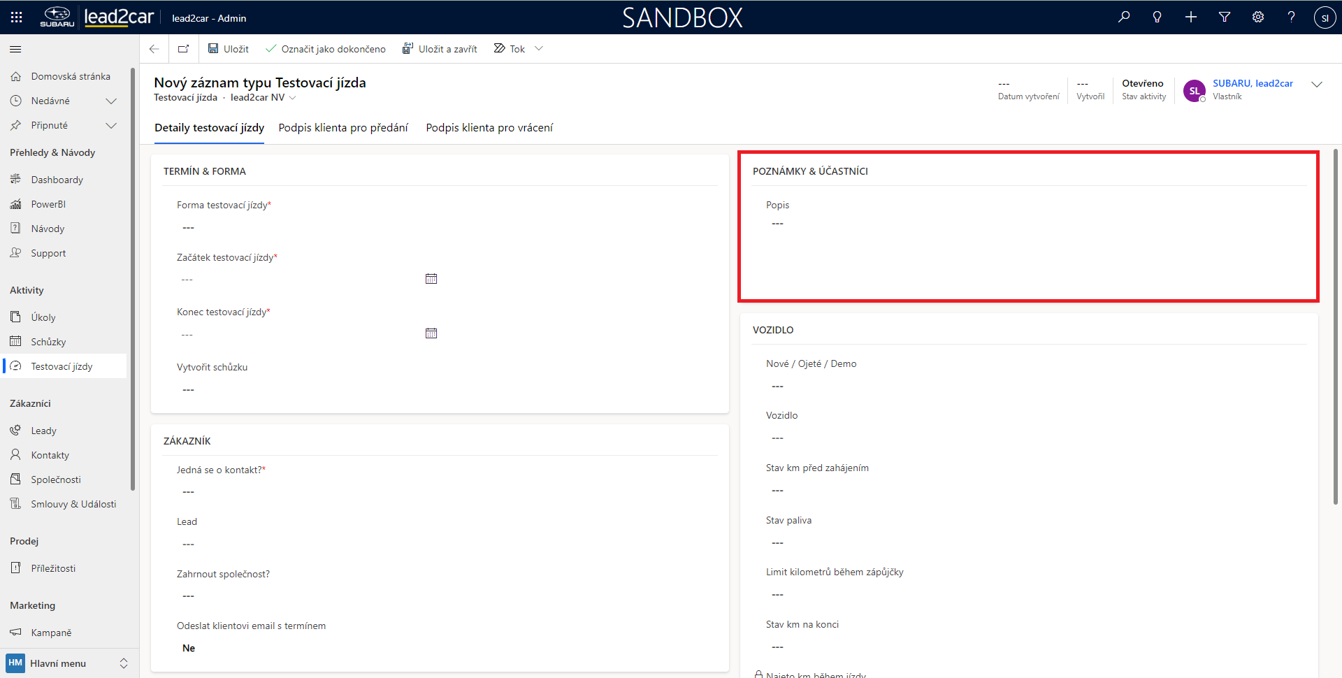Open the app launcher waffle icon
1342x678 pixels.
click(x=16, y=17)
